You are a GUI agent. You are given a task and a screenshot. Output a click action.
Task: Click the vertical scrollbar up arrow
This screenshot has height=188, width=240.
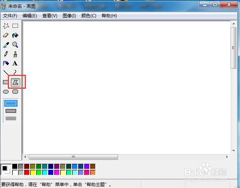point(234,24)
